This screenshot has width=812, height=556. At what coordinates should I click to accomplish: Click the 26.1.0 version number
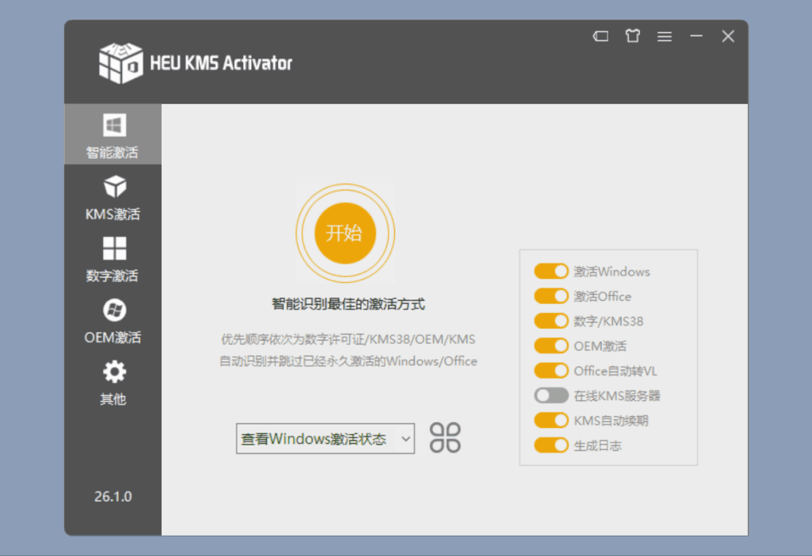[x=113, y=497]
